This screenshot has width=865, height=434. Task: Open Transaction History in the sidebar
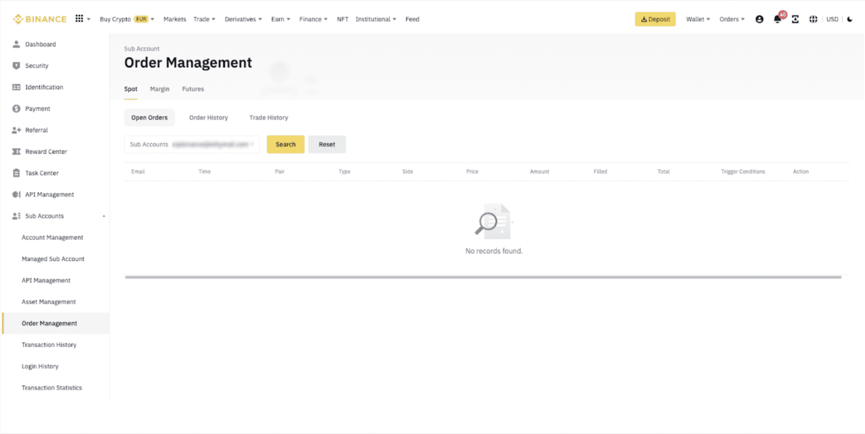(49, 345)
